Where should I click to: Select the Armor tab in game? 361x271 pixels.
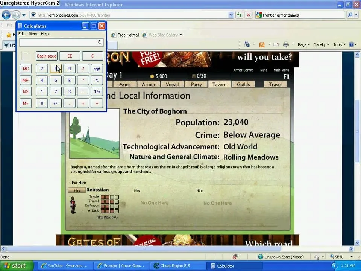[x=149, y=84]
